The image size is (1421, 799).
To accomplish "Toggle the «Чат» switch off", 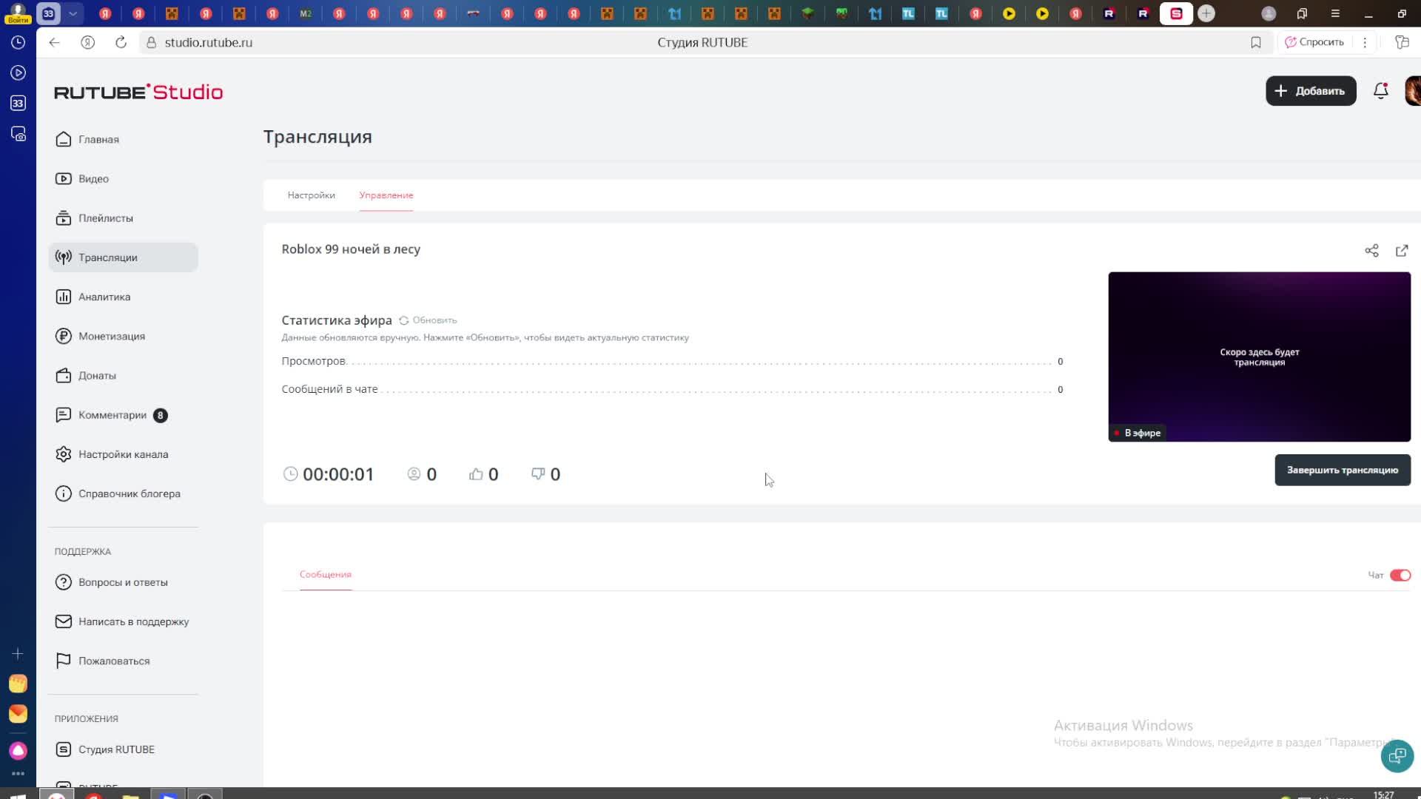I will pyautogui.click(x=1400, y=575).
